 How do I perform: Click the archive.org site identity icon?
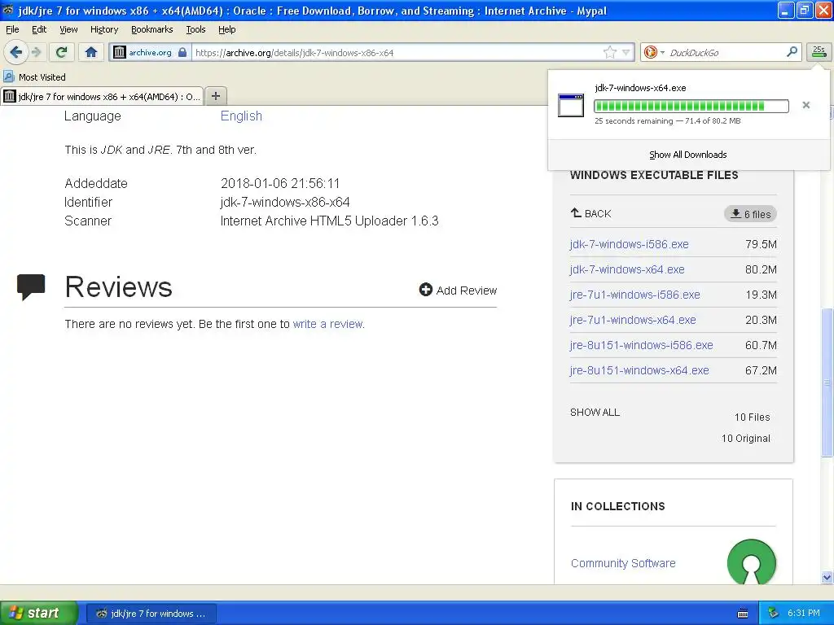click(x=120, y=52)
